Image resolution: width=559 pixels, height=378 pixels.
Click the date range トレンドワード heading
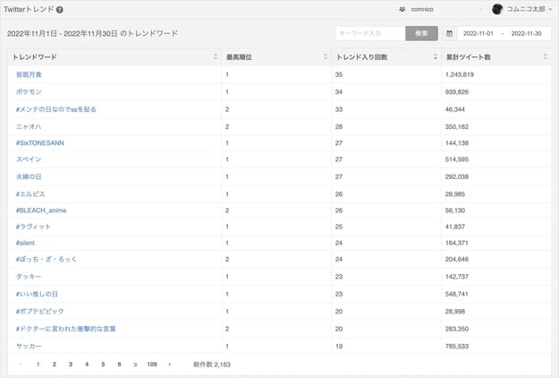tap(92, 33)
